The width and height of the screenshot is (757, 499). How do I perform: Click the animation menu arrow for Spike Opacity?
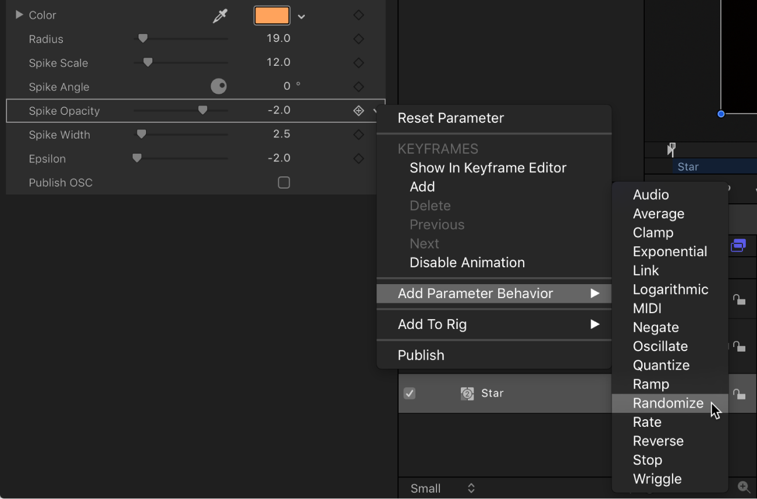pos(375,111)
